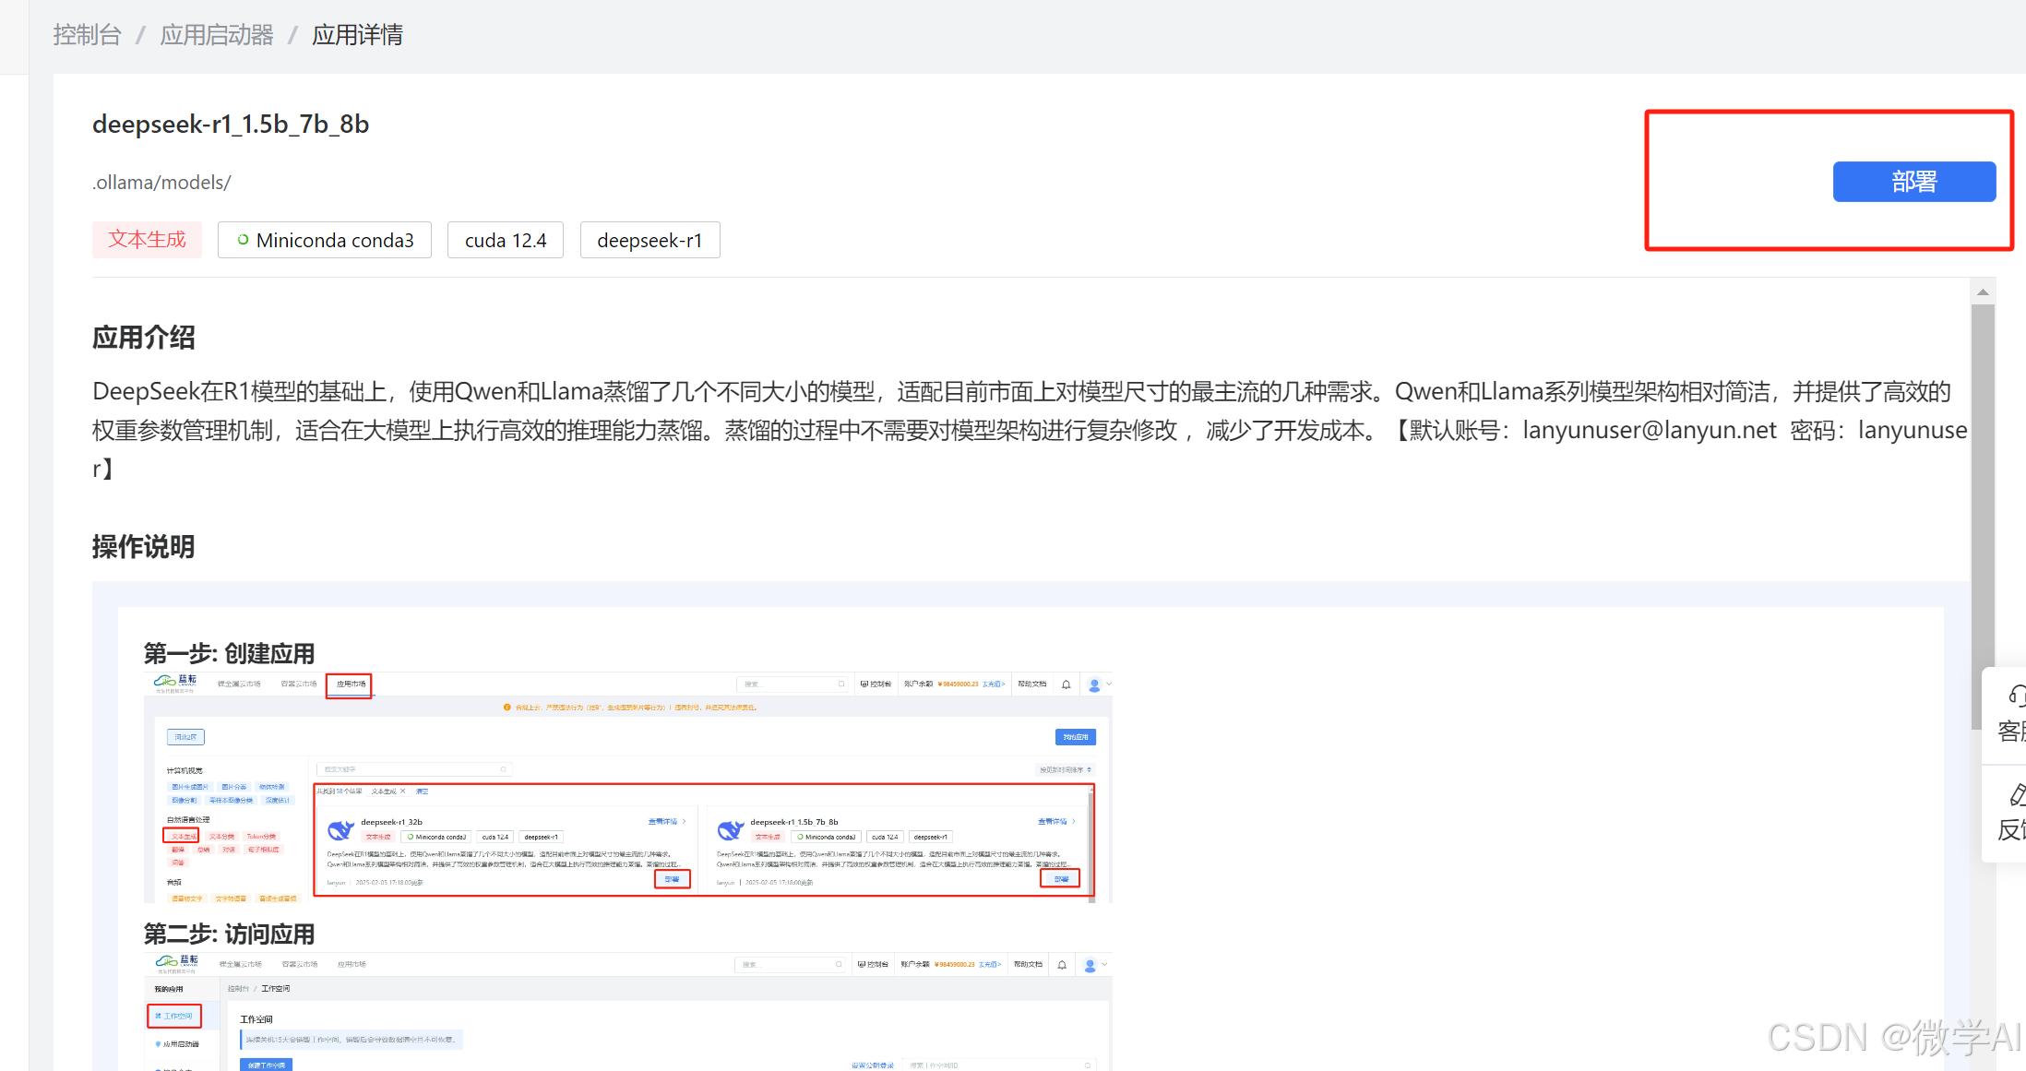Click the blue 部署 deploy button

[x=1913, y=182]
